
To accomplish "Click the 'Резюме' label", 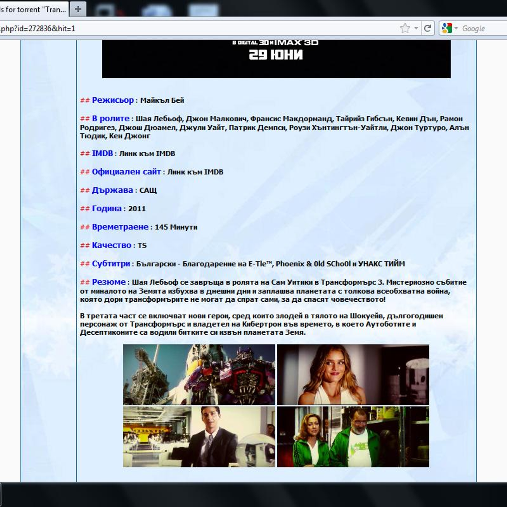I will 109,282.
